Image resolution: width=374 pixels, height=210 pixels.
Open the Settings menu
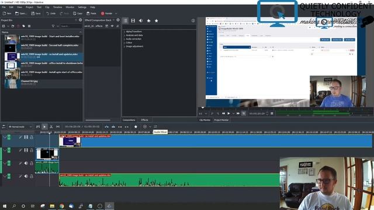tap(82, 7)
